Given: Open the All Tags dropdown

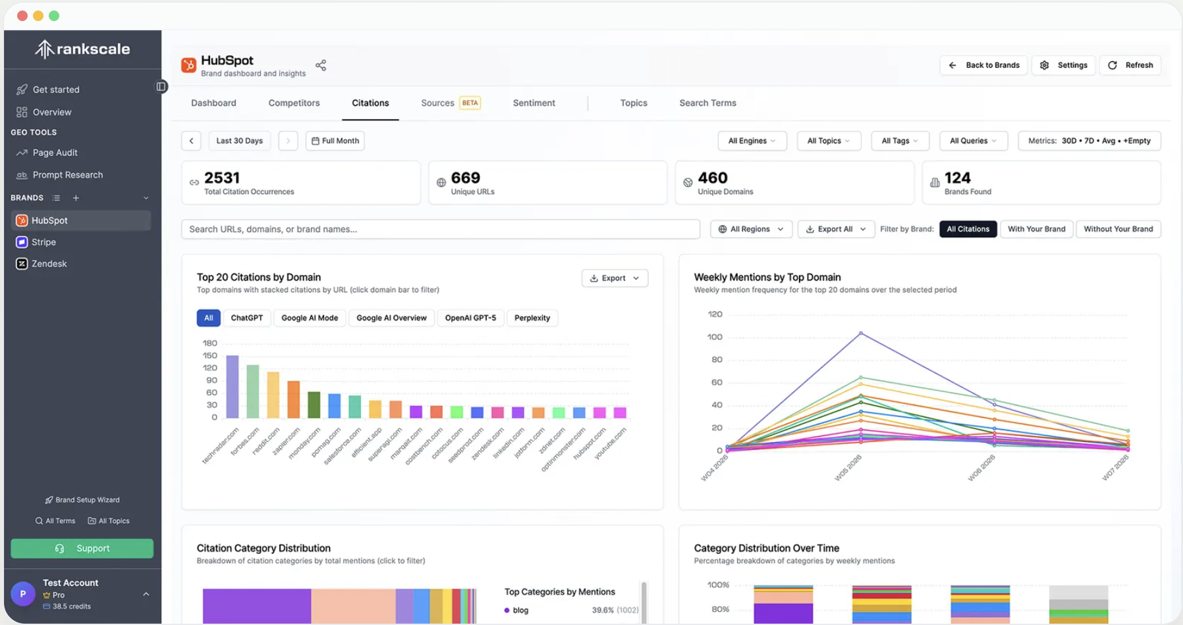Looking at the screenshot, I should 900,141.
